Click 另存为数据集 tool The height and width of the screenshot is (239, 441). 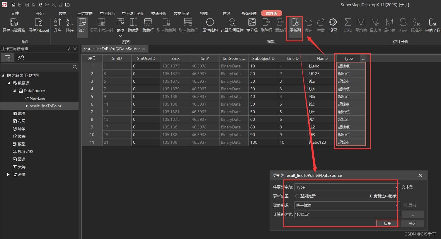tap(14, 25)
